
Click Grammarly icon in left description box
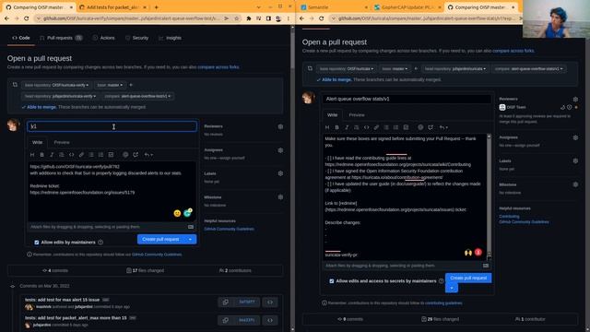pyautogui.click(x=187, y=213)
